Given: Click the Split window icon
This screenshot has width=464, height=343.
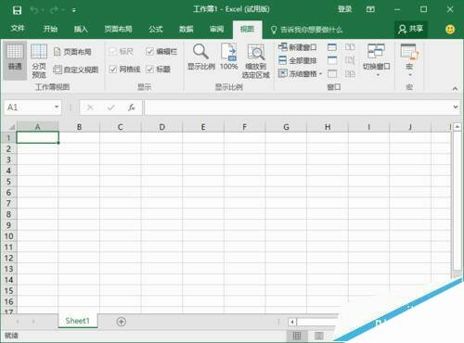Looking at the screenshot, I should click(x=332, y=47).
